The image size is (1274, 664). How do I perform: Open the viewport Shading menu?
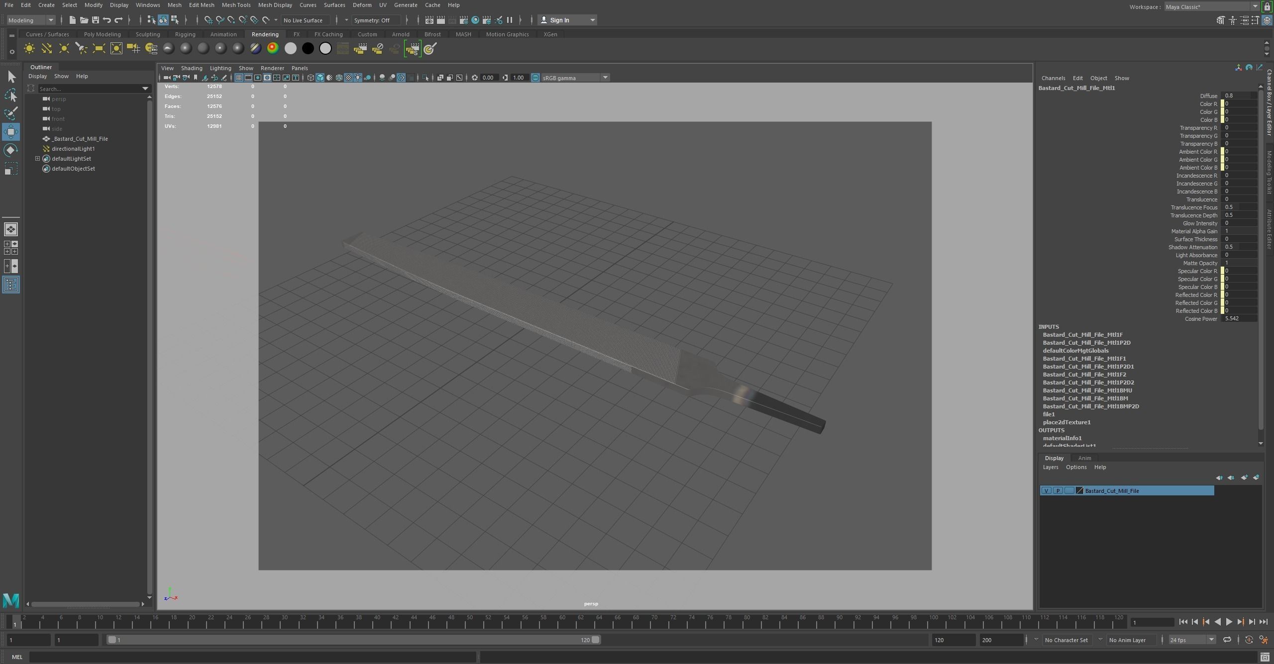click(x=191, y=68)
